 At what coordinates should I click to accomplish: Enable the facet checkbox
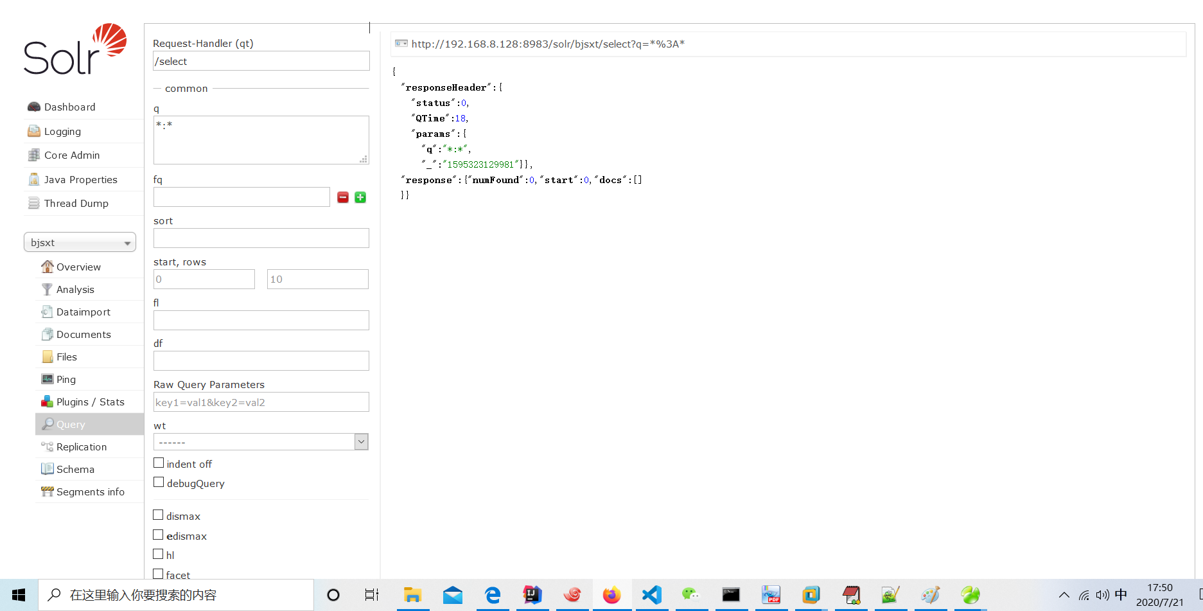pyautogui.click(x=158, y=574)
